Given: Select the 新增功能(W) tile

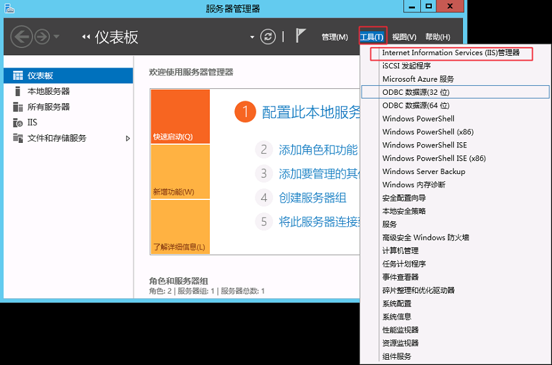Looking at the screenshot, I should coord(181,171).
